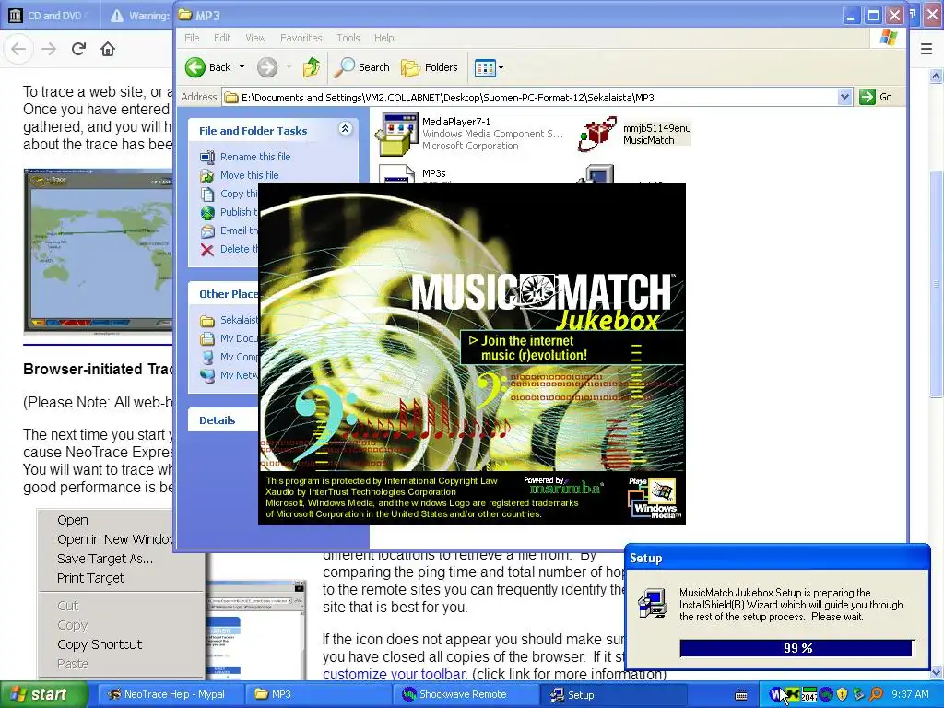944x708 pixels.
Task: Click the Safely Remove Hardware tray icon
Action: point(858,694)
